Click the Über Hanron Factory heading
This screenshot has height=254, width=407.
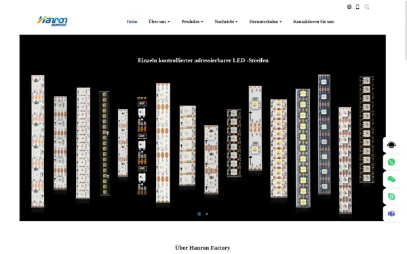point(202,248)
